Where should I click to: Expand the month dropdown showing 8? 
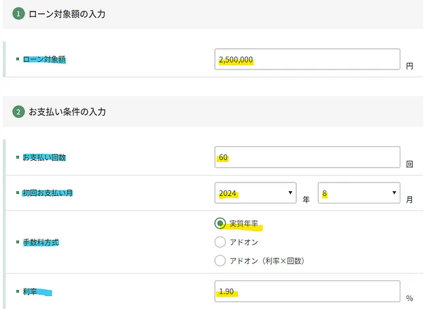click(359, 193)
